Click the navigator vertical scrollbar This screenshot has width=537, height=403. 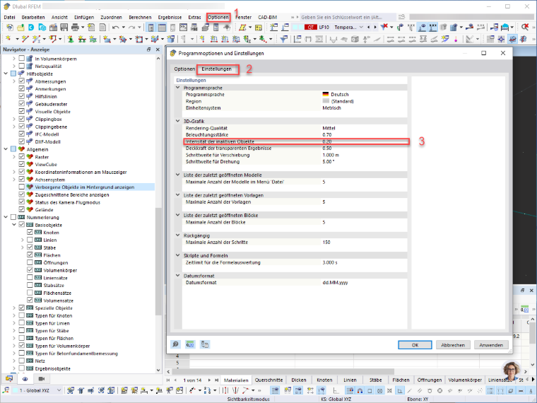pyautogui.click(x=158, y=260)
